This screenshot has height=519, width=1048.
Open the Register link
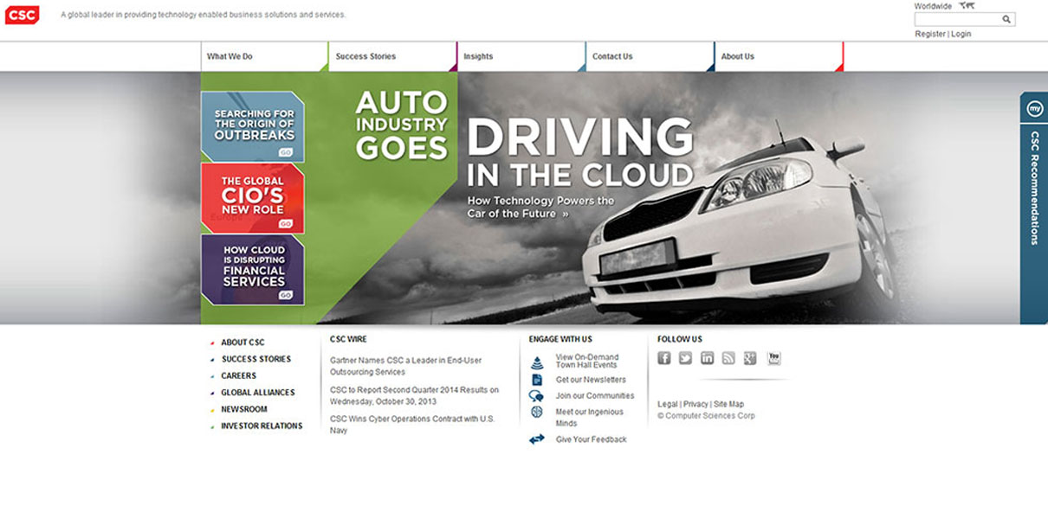(930, 34)
